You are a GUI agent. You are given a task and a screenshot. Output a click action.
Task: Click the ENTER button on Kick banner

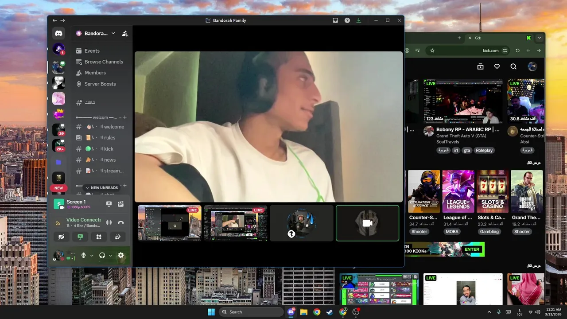coord(472,249)
